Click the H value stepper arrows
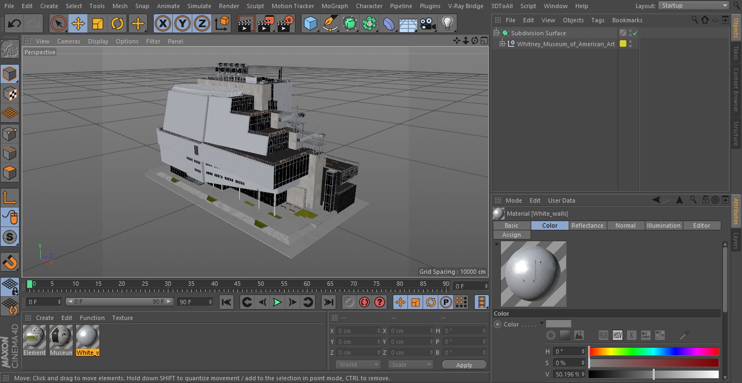Screen dimensions: 742x383 [x=583, y=351]
